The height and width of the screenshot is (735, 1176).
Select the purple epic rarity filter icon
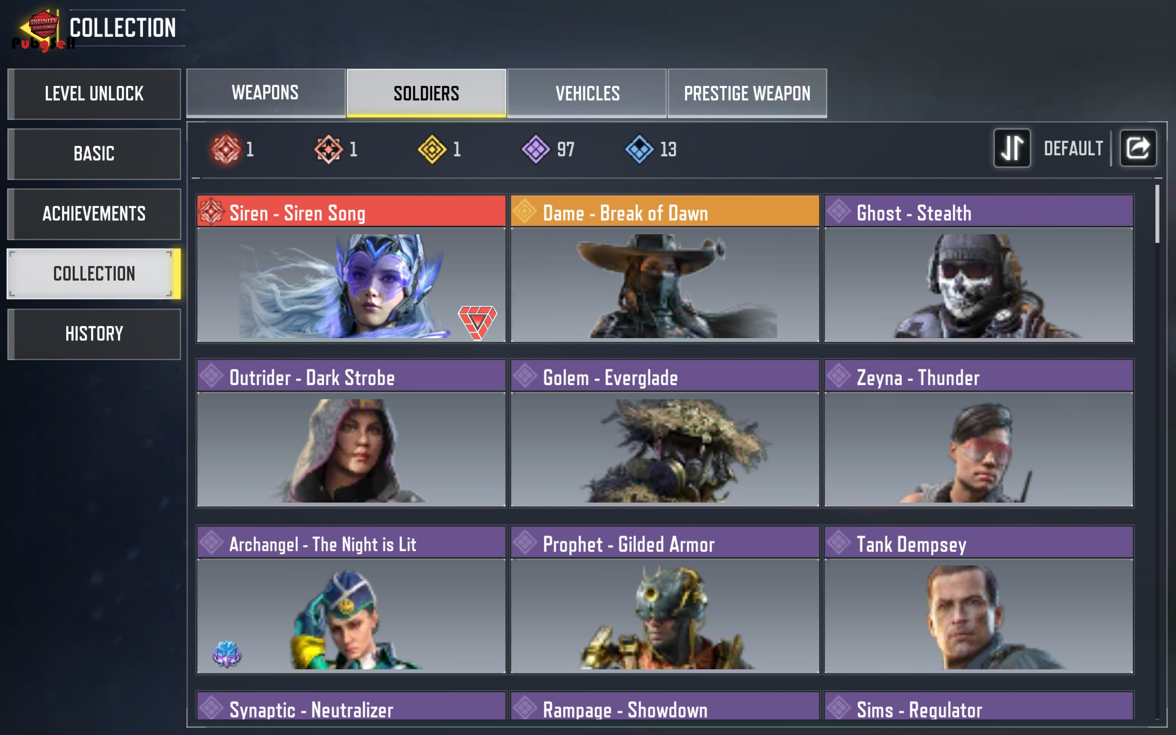click(x=536, y=149)
